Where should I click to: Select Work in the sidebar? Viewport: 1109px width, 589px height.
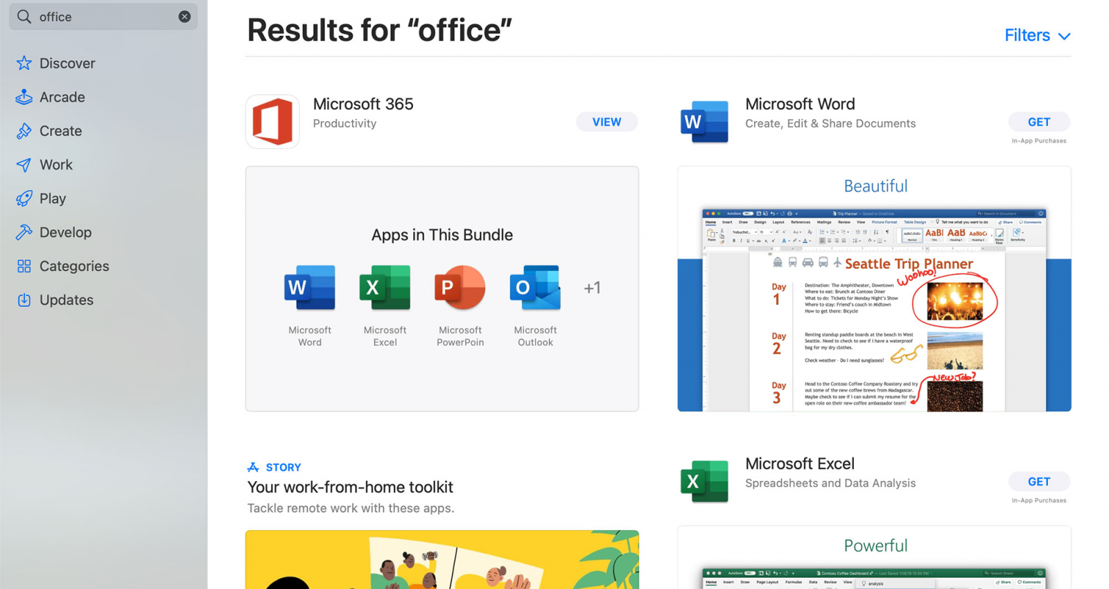point(55,165)
